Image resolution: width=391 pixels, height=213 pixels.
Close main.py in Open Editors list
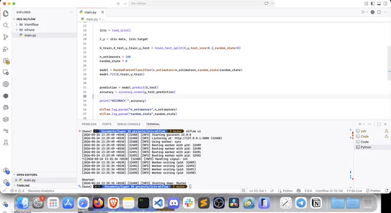(16, 180)
